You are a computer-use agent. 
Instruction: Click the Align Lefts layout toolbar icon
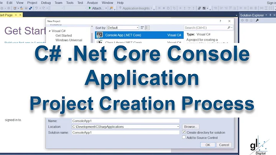point(222,8)
